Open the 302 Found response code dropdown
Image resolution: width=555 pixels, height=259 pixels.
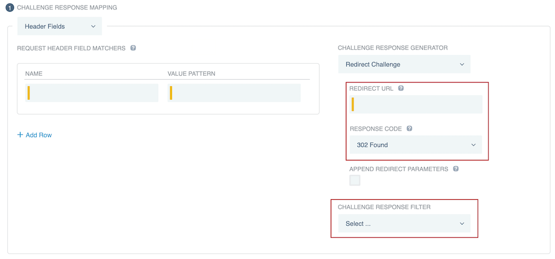tap(416, 145)
